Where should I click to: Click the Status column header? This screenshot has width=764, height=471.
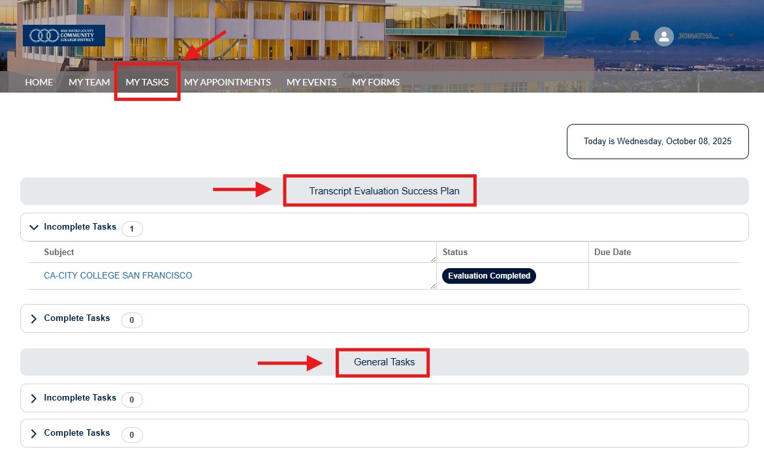point(455,252)
